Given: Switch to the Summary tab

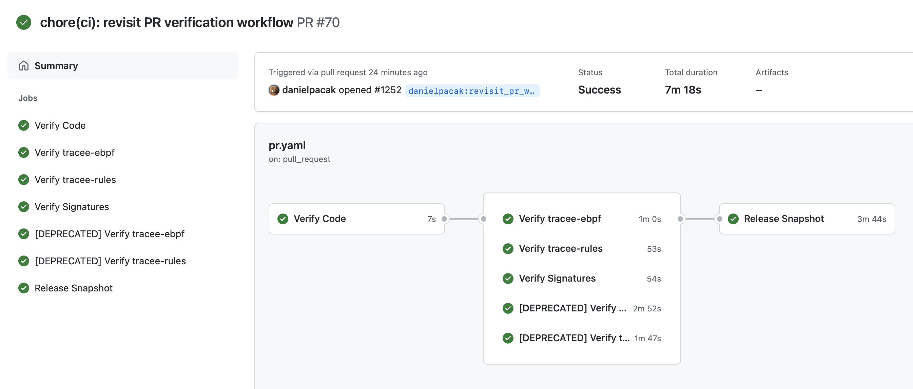Looking at the screenshot, I should pyautogui.click(x=56, y=65).
